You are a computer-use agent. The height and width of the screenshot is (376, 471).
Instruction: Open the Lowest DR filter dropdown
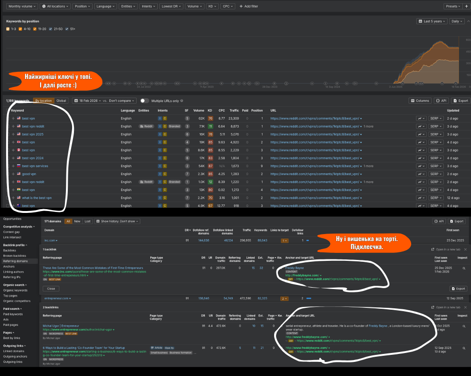point(171,6)
